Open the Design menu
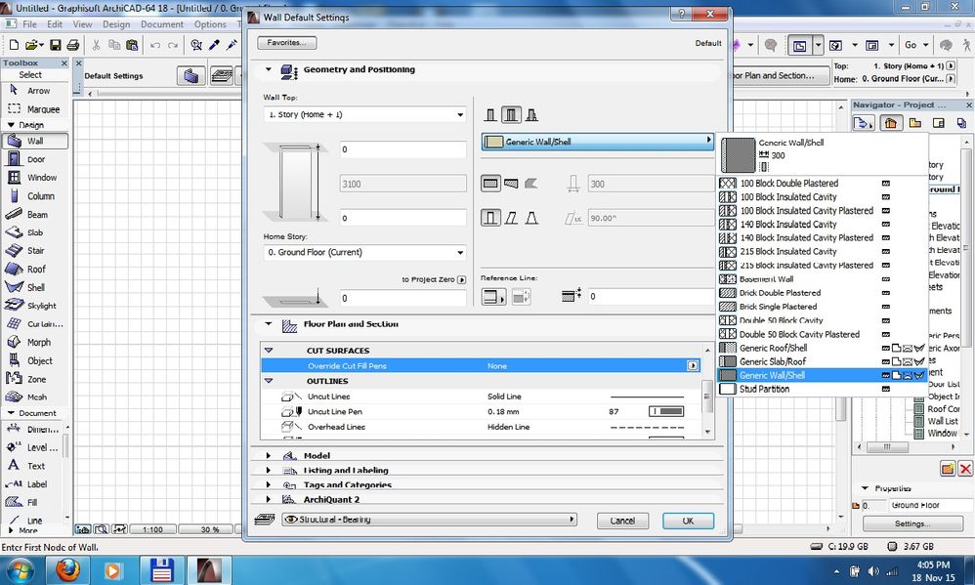The height and width of the screenshot is (585, 975). tap(116, 24)
